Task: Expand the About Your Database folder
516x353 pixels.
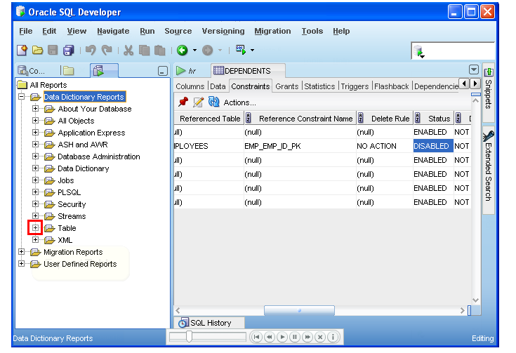Action: point(35,109)
